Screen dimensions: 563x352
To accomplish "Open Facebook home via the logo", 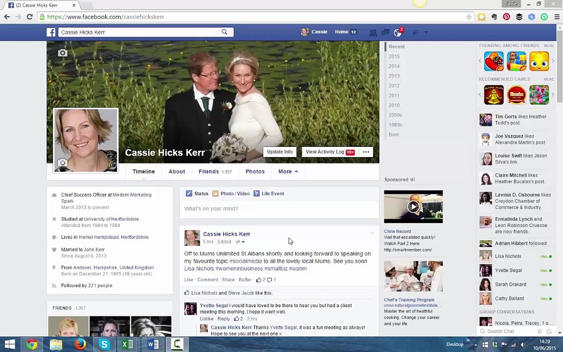I will pyautogui.click(x=51, y=32).
